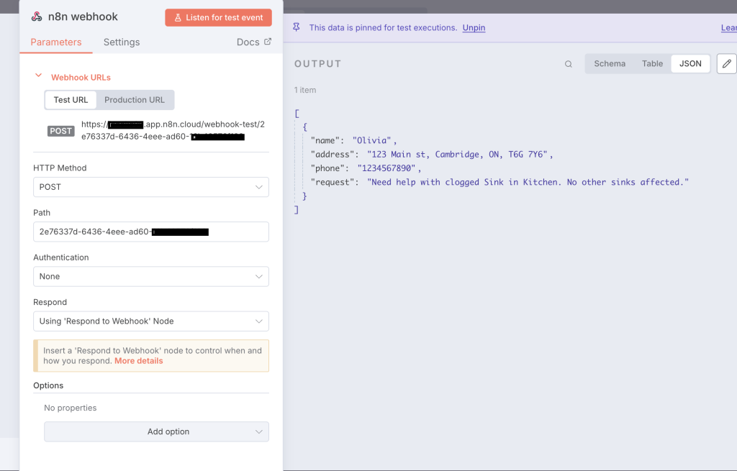
Task: Click the n8n webhook node icon
Action: 37,17
